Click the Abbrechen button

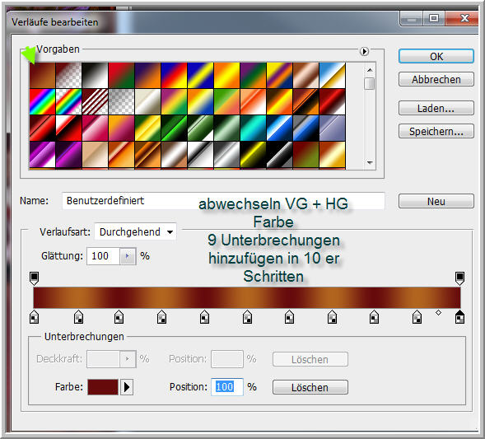point(436,80)
